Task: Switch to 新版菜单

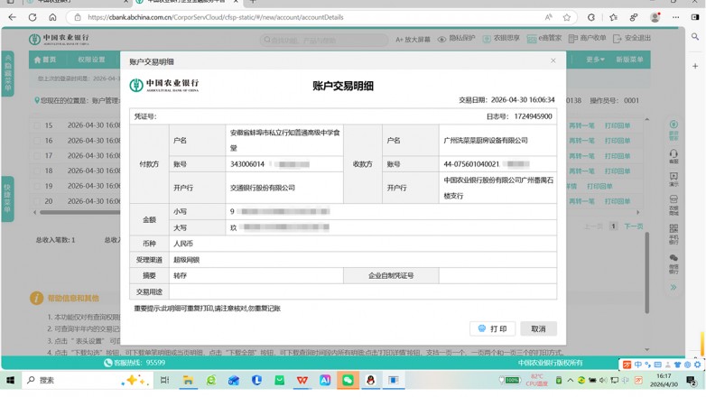Action: tap(629, 60)
